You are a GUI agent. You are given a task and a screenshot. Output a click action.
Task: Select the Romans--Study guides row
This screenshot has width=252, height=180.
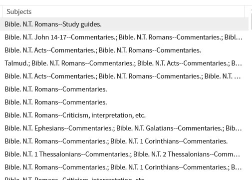click(124, 24)
